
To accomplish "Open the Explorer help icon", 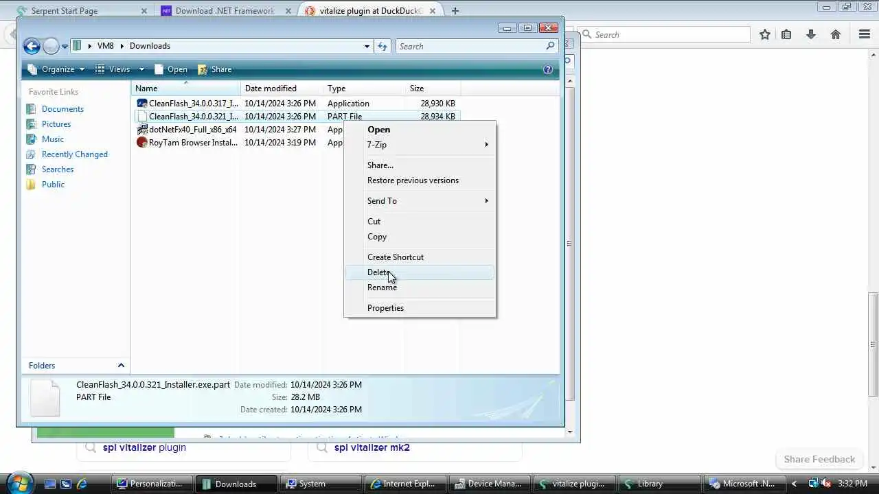I will pos(548,69).
